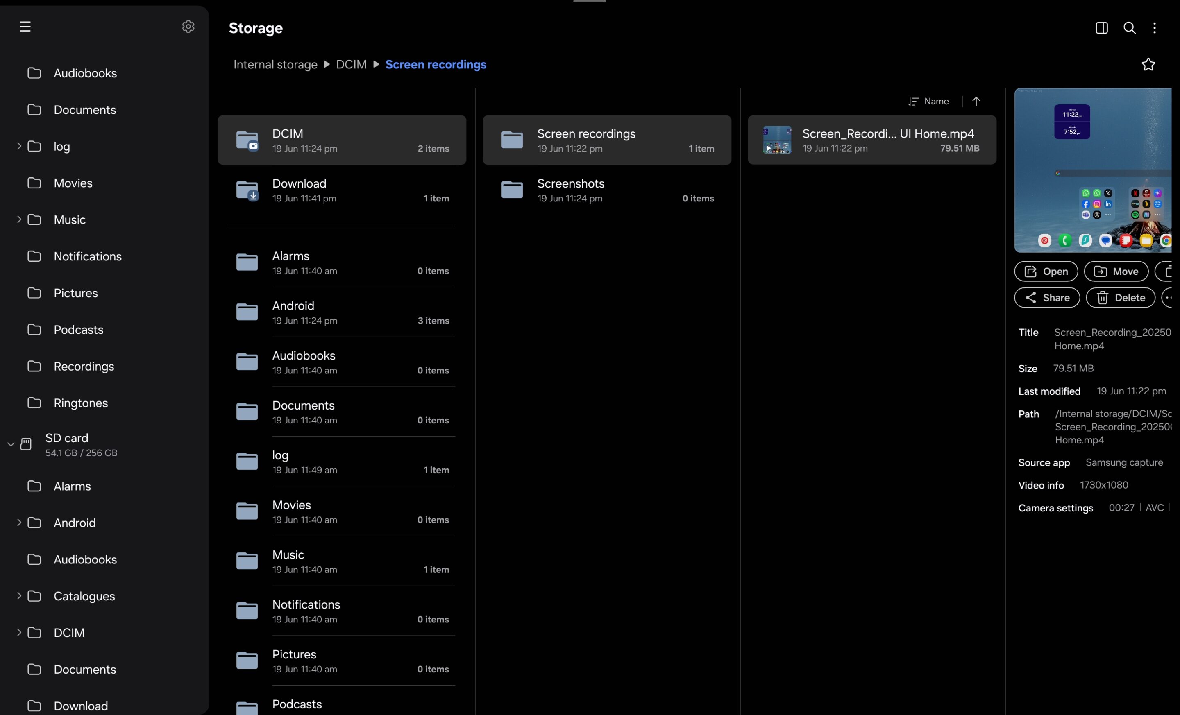Image resolution: width=1180 pixels, height=715 pixels.
Task: Click the Delete button in preview panel
Action: [1120, 298]
